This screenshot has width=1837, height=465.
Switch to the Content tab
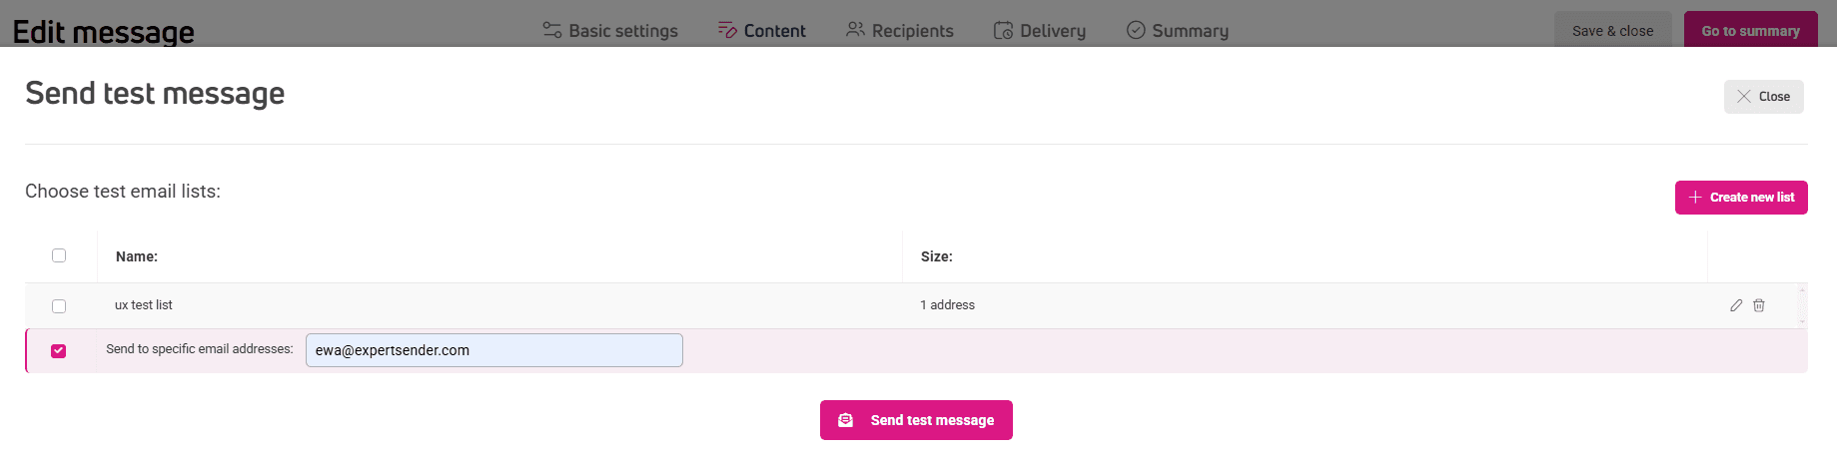pyautogui.click(x=761, y=30)
